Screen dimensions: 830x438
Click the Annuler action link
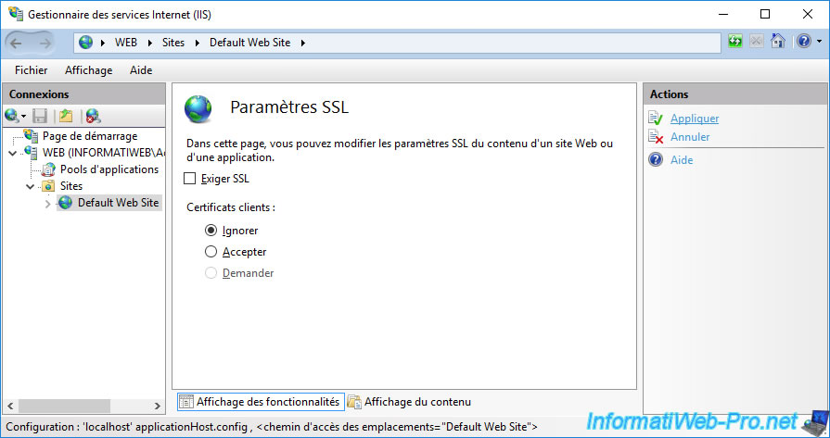click(x=690, y=137)
